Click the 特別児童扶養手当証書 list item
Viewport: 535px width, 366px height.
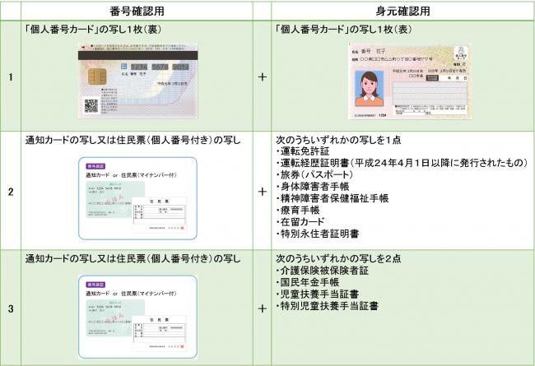[x=328, y=306]
